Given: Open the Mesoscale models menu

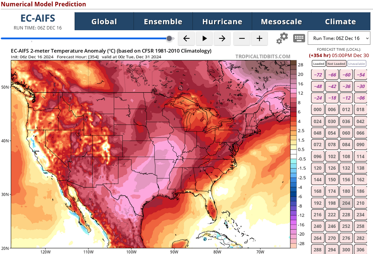Looking at the screenshot, I should tap(281, 21).
